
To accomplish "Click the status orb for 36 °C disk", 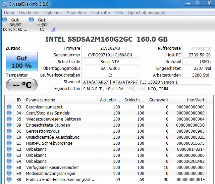I will click(4, 19).
